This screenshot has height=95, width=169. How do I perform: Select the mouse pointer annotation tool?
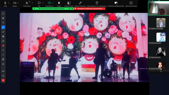pos(3,13)
